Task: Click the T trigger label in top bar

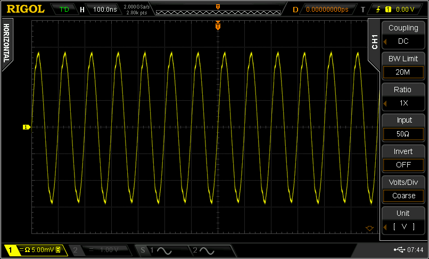Action: (363, 10)
